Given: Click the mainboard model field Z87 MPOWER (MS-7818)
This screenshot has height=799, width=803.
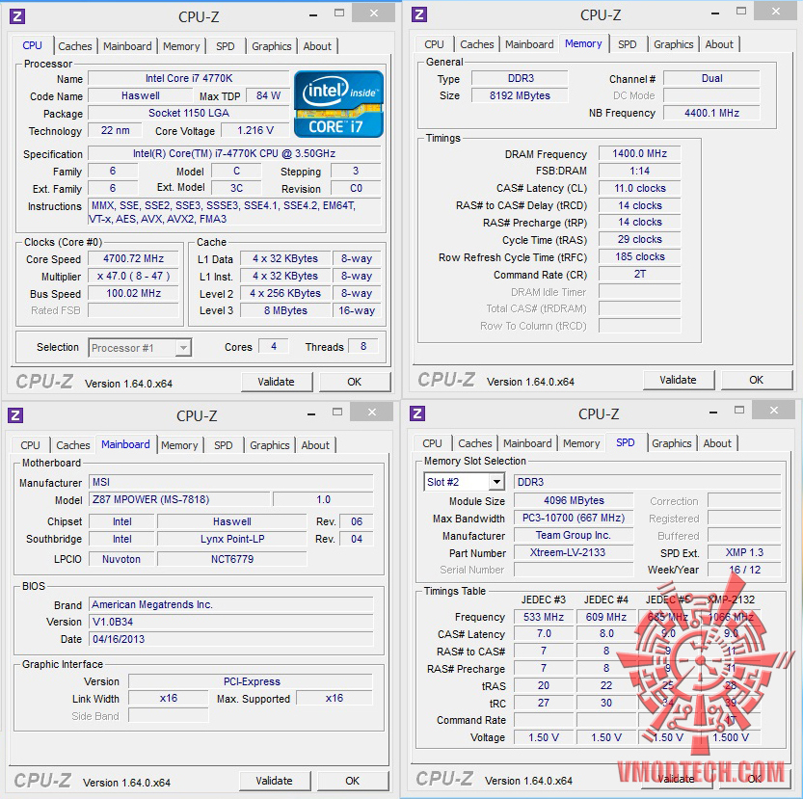Looking at the screenshot, I should tap(179, 499).
